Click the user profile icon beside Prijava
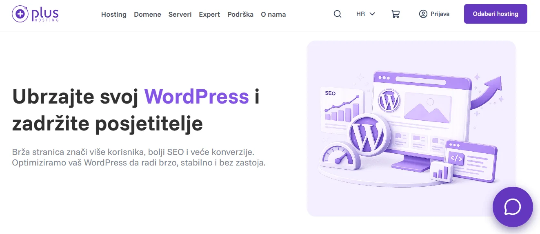 [423, 14]
